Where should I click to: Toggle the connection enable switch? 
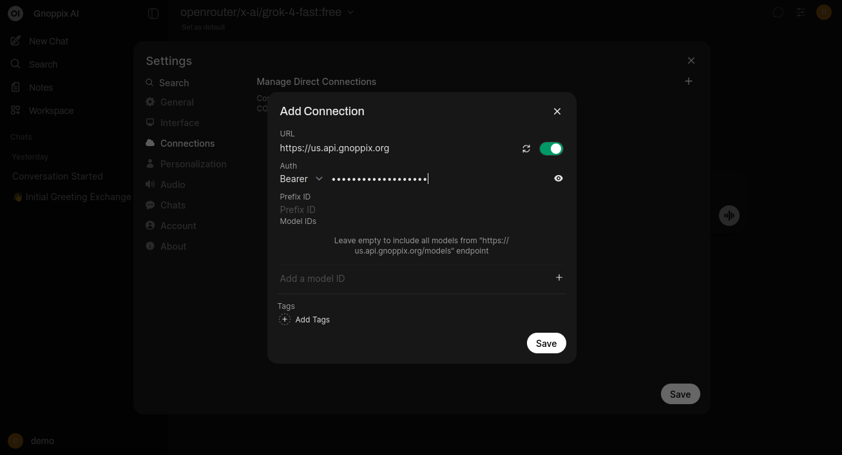click(x=551, y=149)
